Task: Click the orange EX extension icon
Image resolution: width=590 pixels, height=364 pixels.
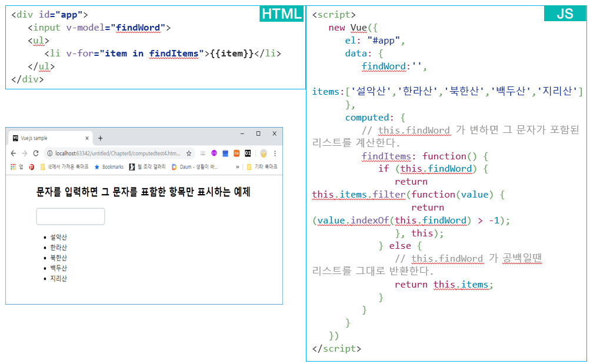Action: pos(236,153)
